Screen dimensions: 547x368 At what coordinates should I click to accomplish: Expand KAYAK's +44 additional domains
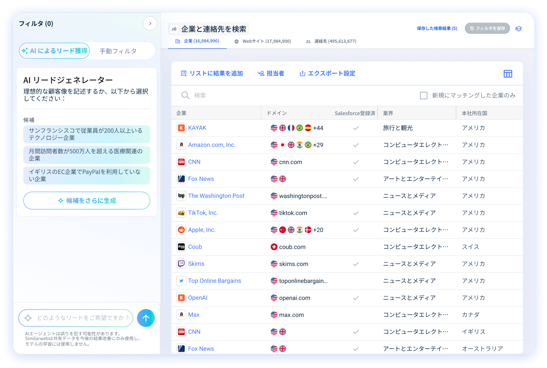[x=318, y=128]
